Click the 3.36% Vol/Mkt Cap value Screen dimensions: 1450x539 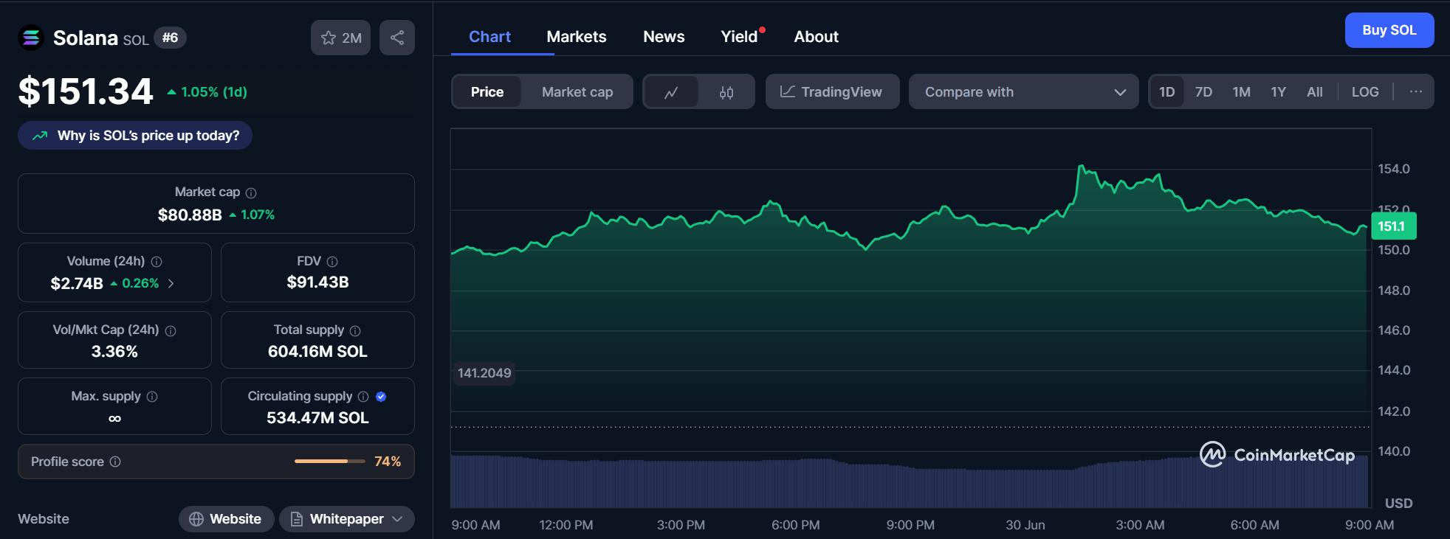pos(114,352)
